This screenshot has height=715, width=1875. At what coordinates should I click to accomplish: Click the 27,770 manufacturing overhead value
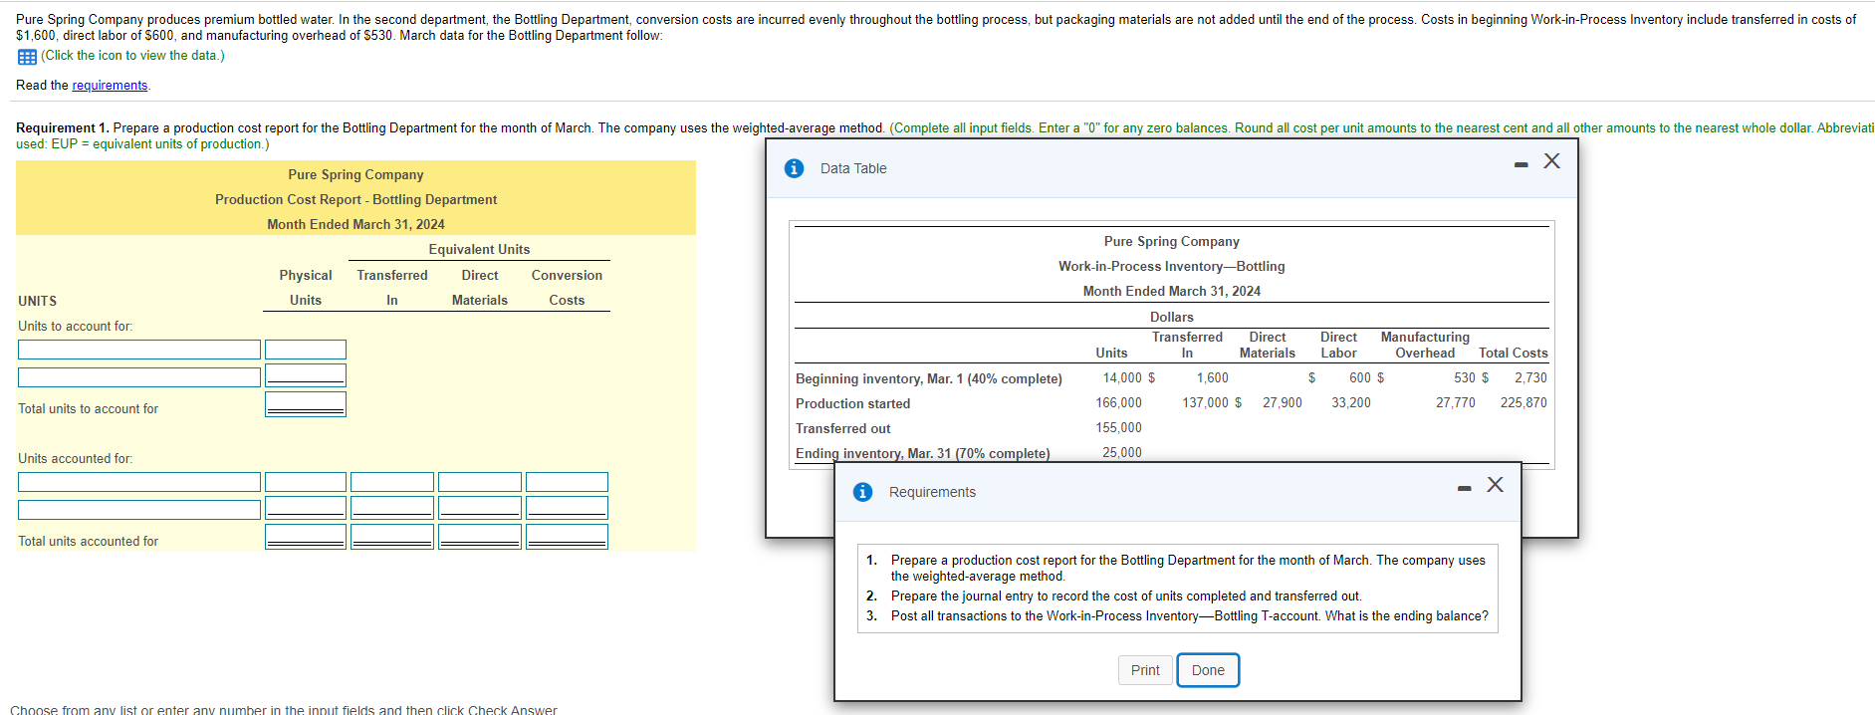coord(1455,402)
